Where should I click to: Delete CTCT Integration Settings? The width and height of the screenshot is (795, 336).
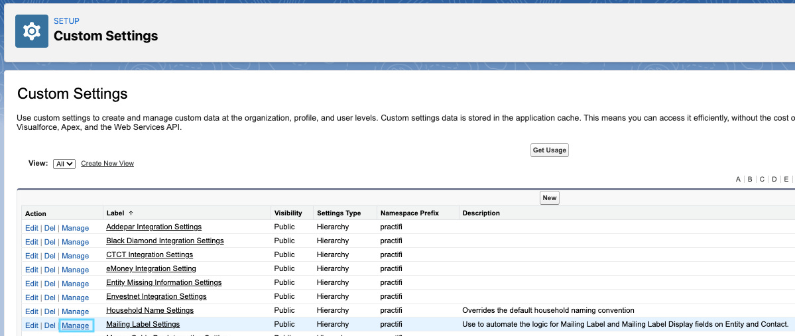[50, 256]
